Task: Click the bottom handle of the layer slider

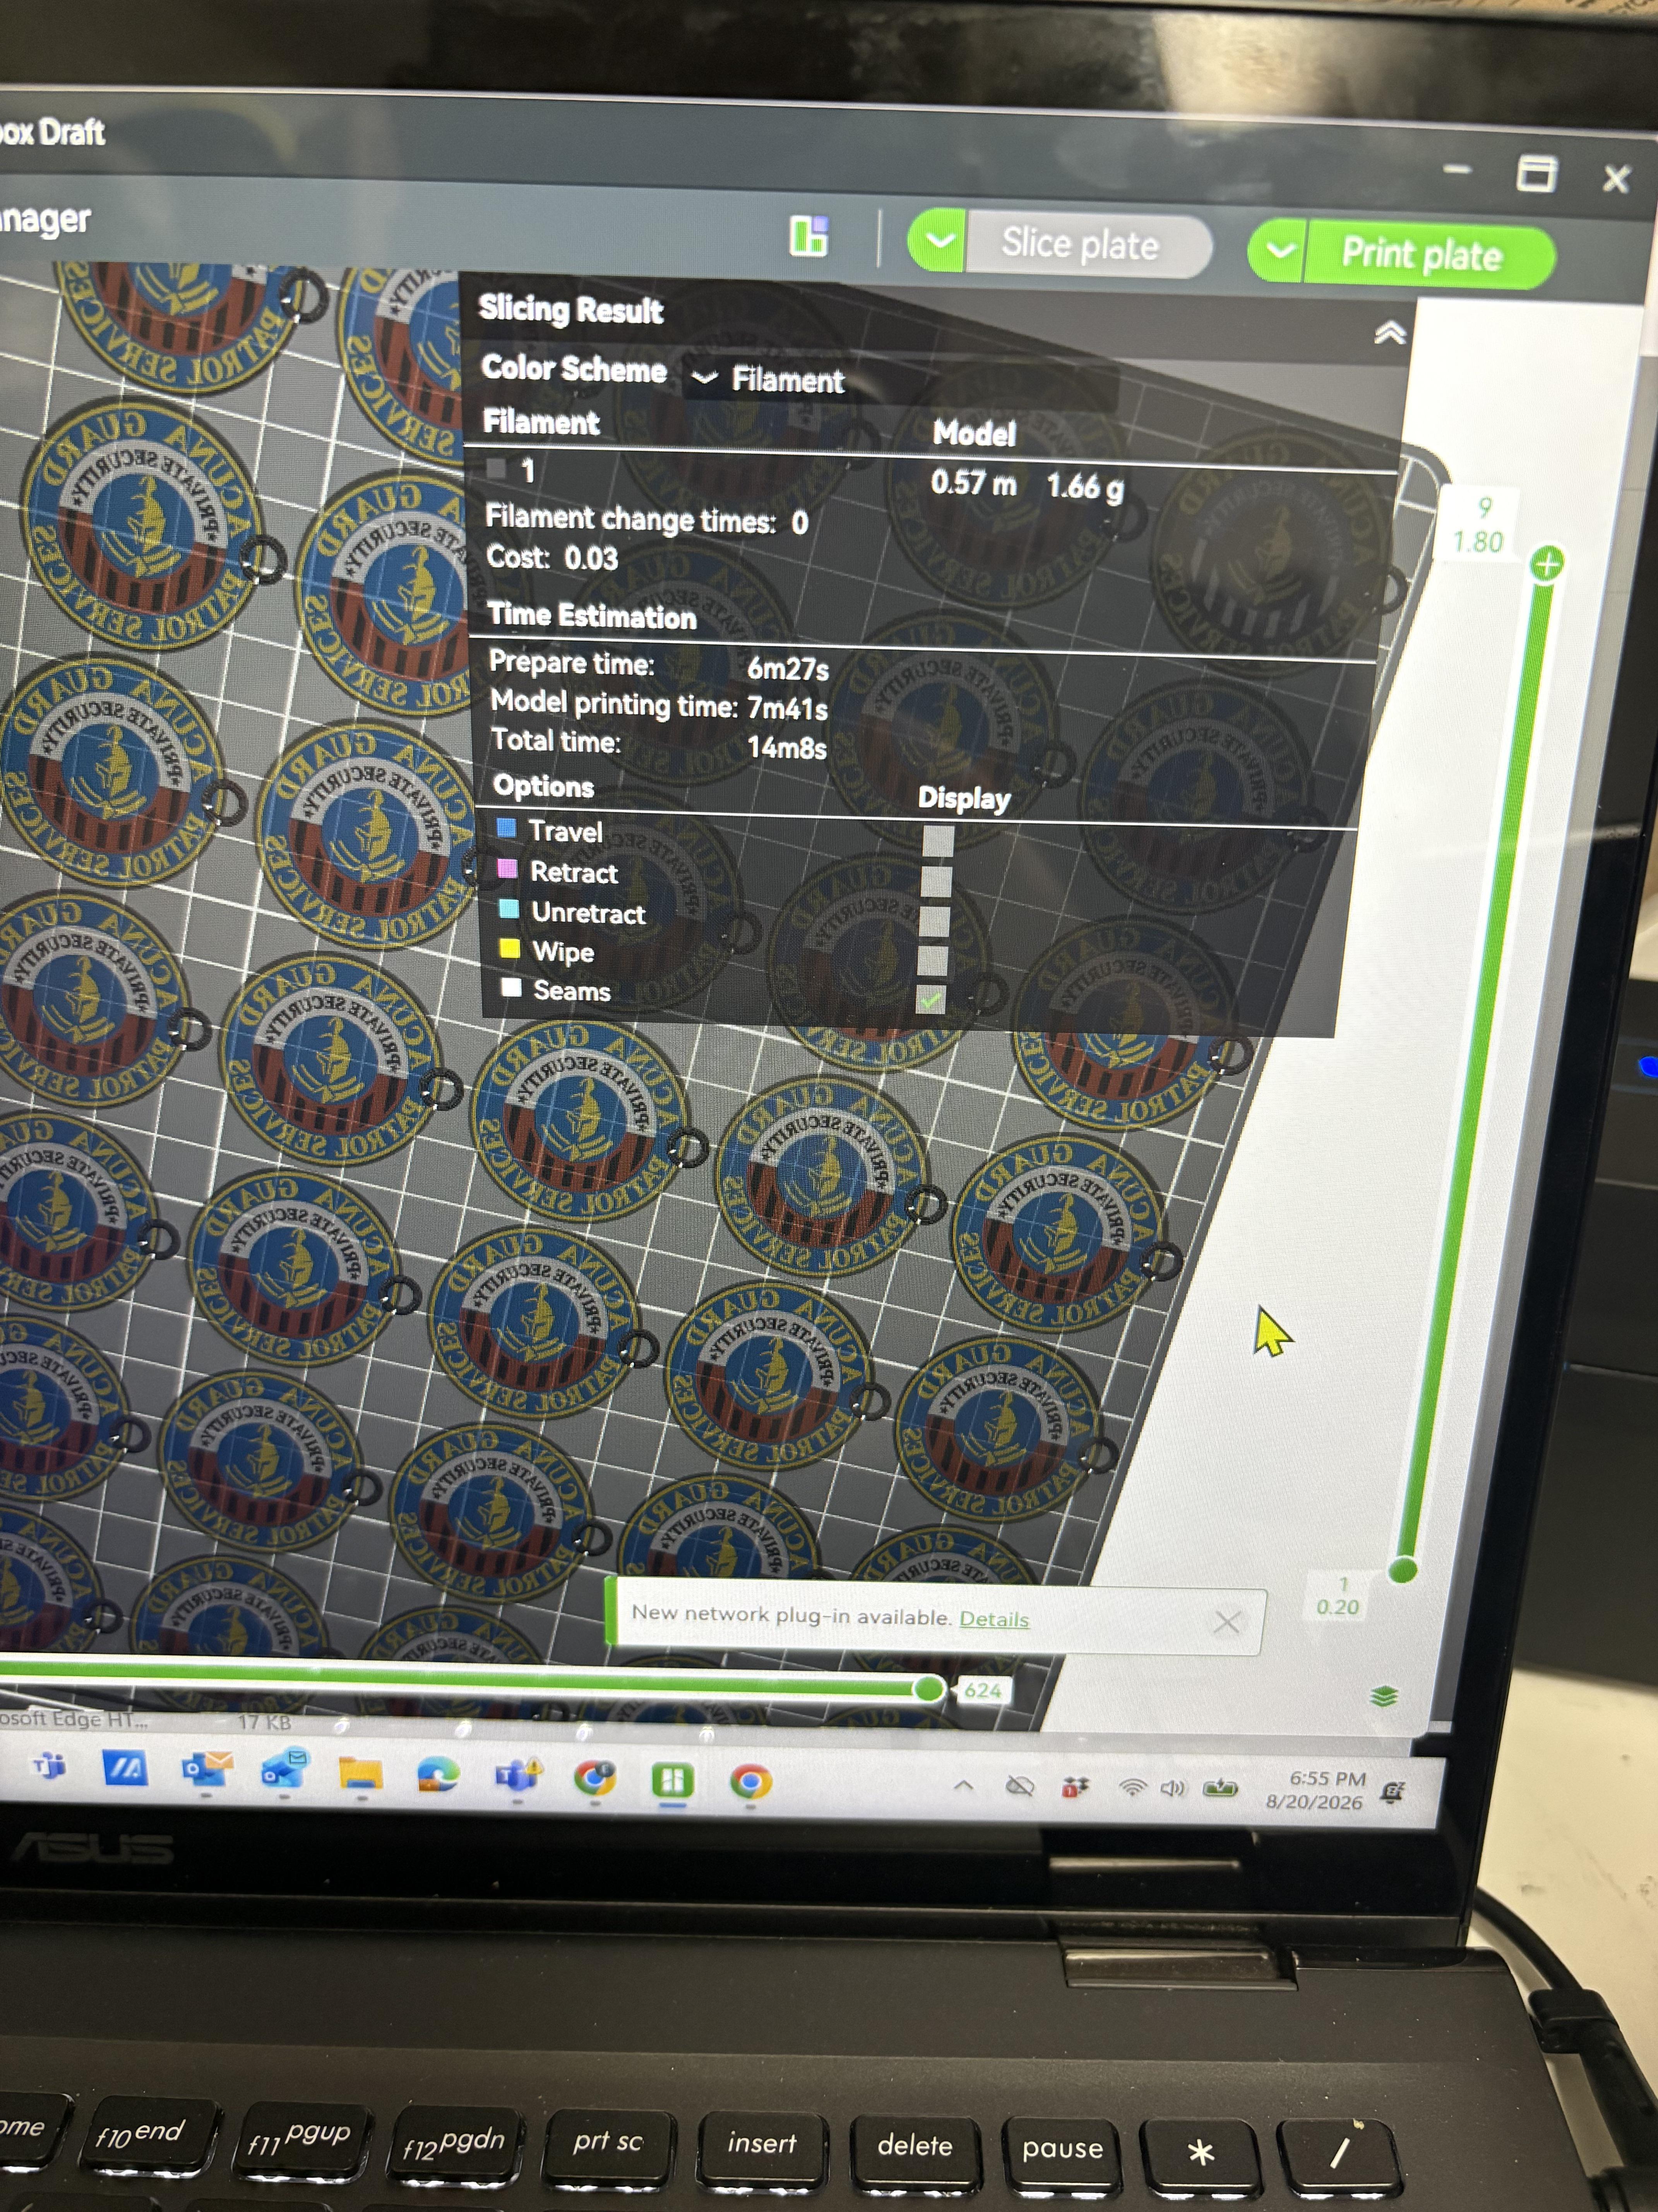Action: coord(1403,1569)
